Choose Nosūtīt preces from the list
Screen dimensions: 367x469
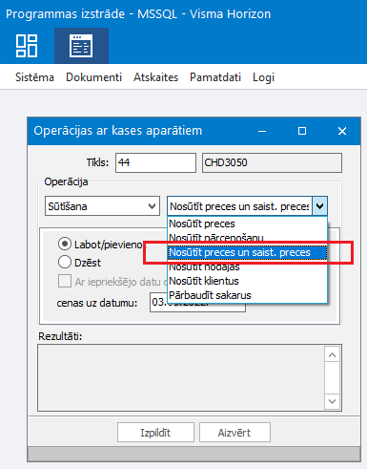click(x=247, y=224)
